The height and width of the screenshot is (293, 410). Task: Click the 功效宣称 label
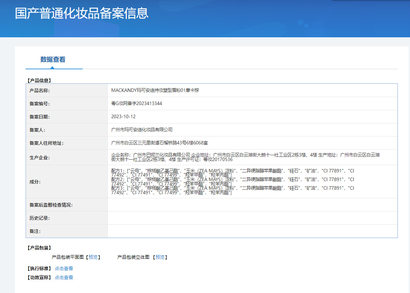pos(39,277)
